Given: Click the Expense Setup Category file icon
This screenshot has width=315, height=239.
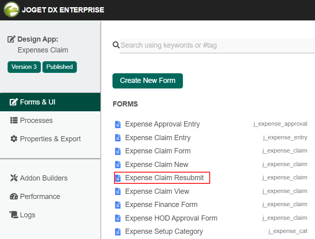Looking at the screenshot, I should 118,231.
